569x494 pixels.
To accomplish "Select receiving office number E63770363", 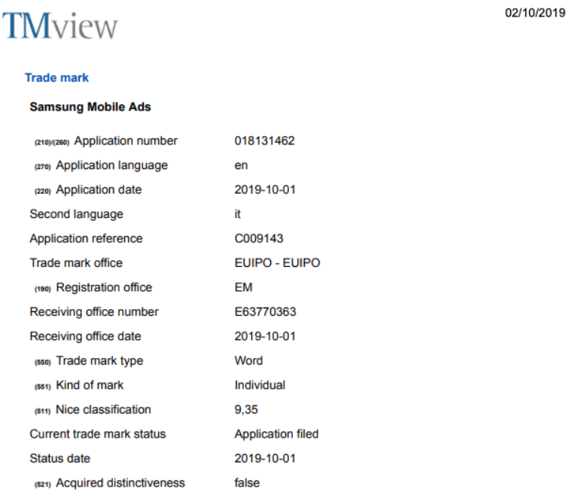I will pyautogui.click(x=265, y=312).
